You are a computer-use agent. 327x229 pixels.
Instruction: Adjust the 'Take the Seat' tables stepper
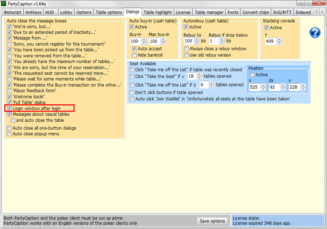[x=199, y=76]
